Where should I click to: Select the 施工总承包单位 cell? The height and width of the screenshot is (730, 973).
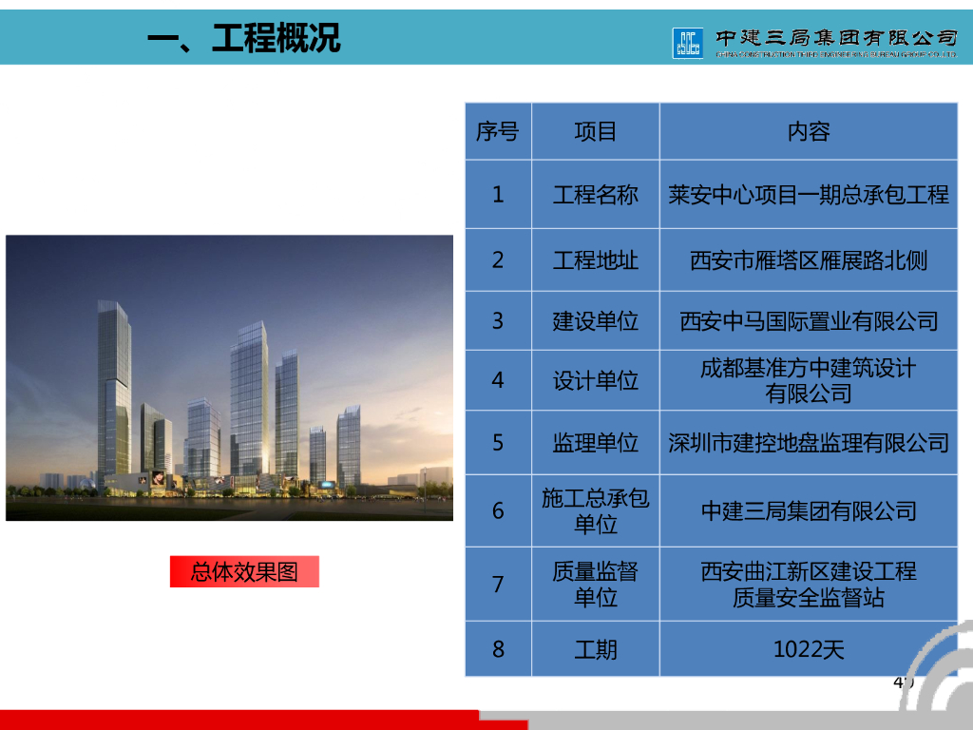(596, 510)
